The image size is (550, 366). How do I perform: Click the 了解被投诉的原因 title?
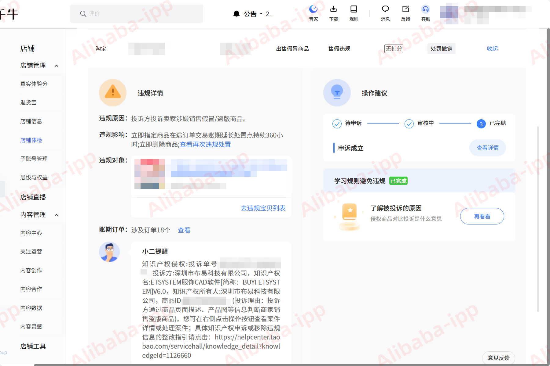396,208
